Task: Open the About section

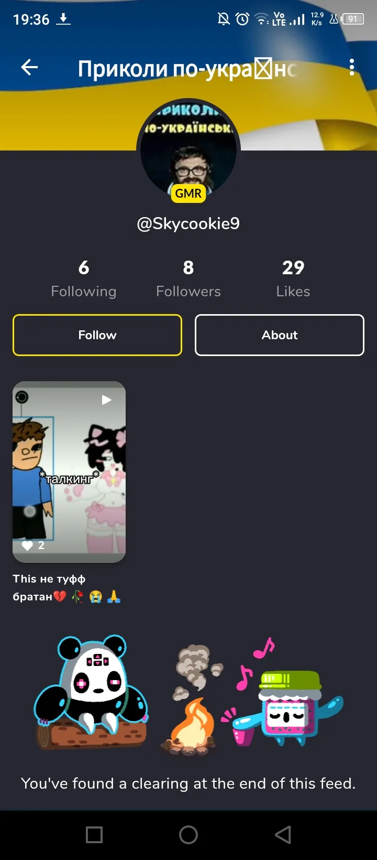Action: (x=280, y=335)
